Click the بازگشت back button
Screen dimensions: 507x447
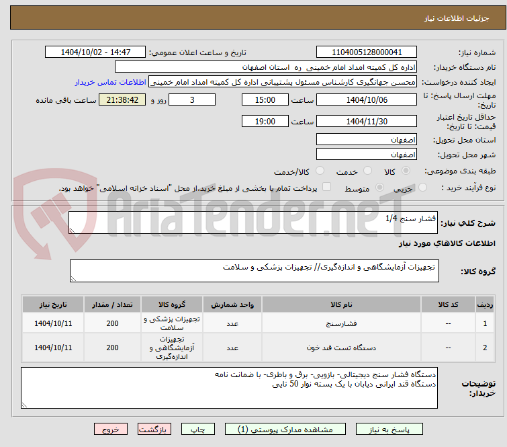(154, 430)
